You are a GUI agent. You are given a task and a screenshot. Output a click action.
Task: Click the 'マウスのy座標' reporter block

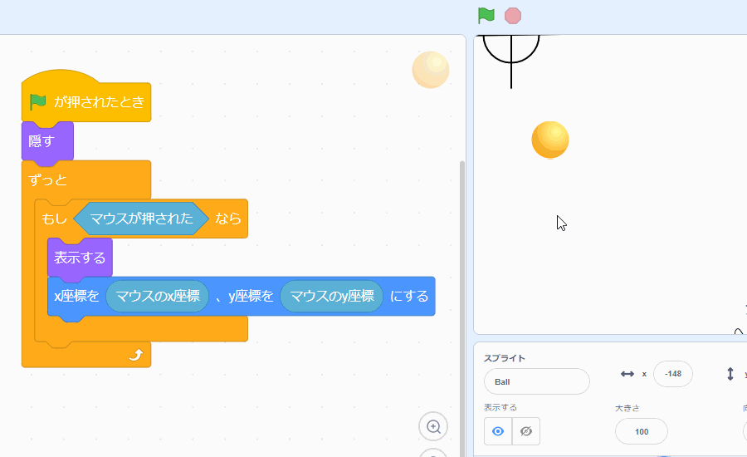click(x=331, y=297)
